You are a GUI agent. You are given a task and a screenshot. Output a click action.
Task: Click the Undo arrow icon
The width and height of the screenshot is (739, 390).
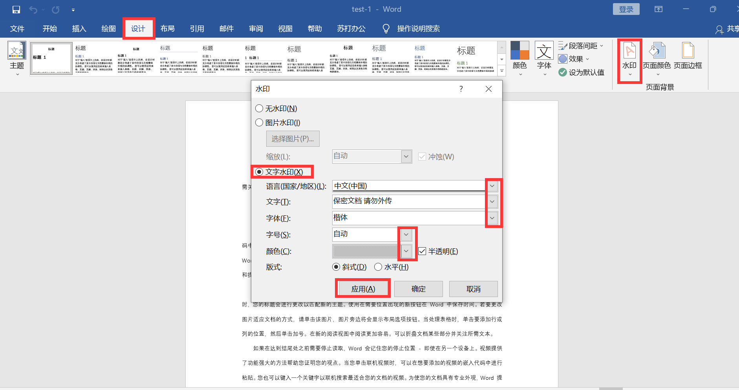pos(33,9)
